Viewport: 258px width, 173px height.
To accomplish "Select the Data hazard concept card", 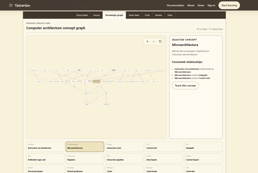I will tap(164, 158).
